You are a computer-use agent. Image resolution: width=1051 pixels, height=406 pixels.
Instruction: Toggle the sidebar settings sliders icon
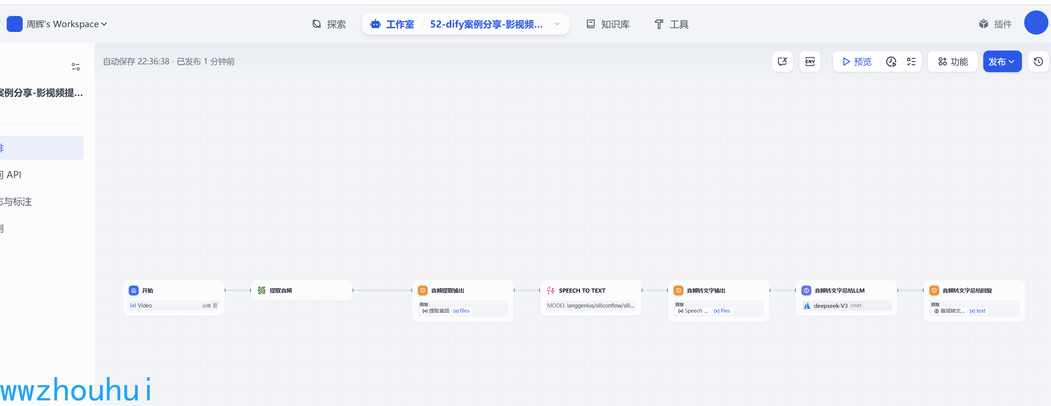(x=76, y=67)
